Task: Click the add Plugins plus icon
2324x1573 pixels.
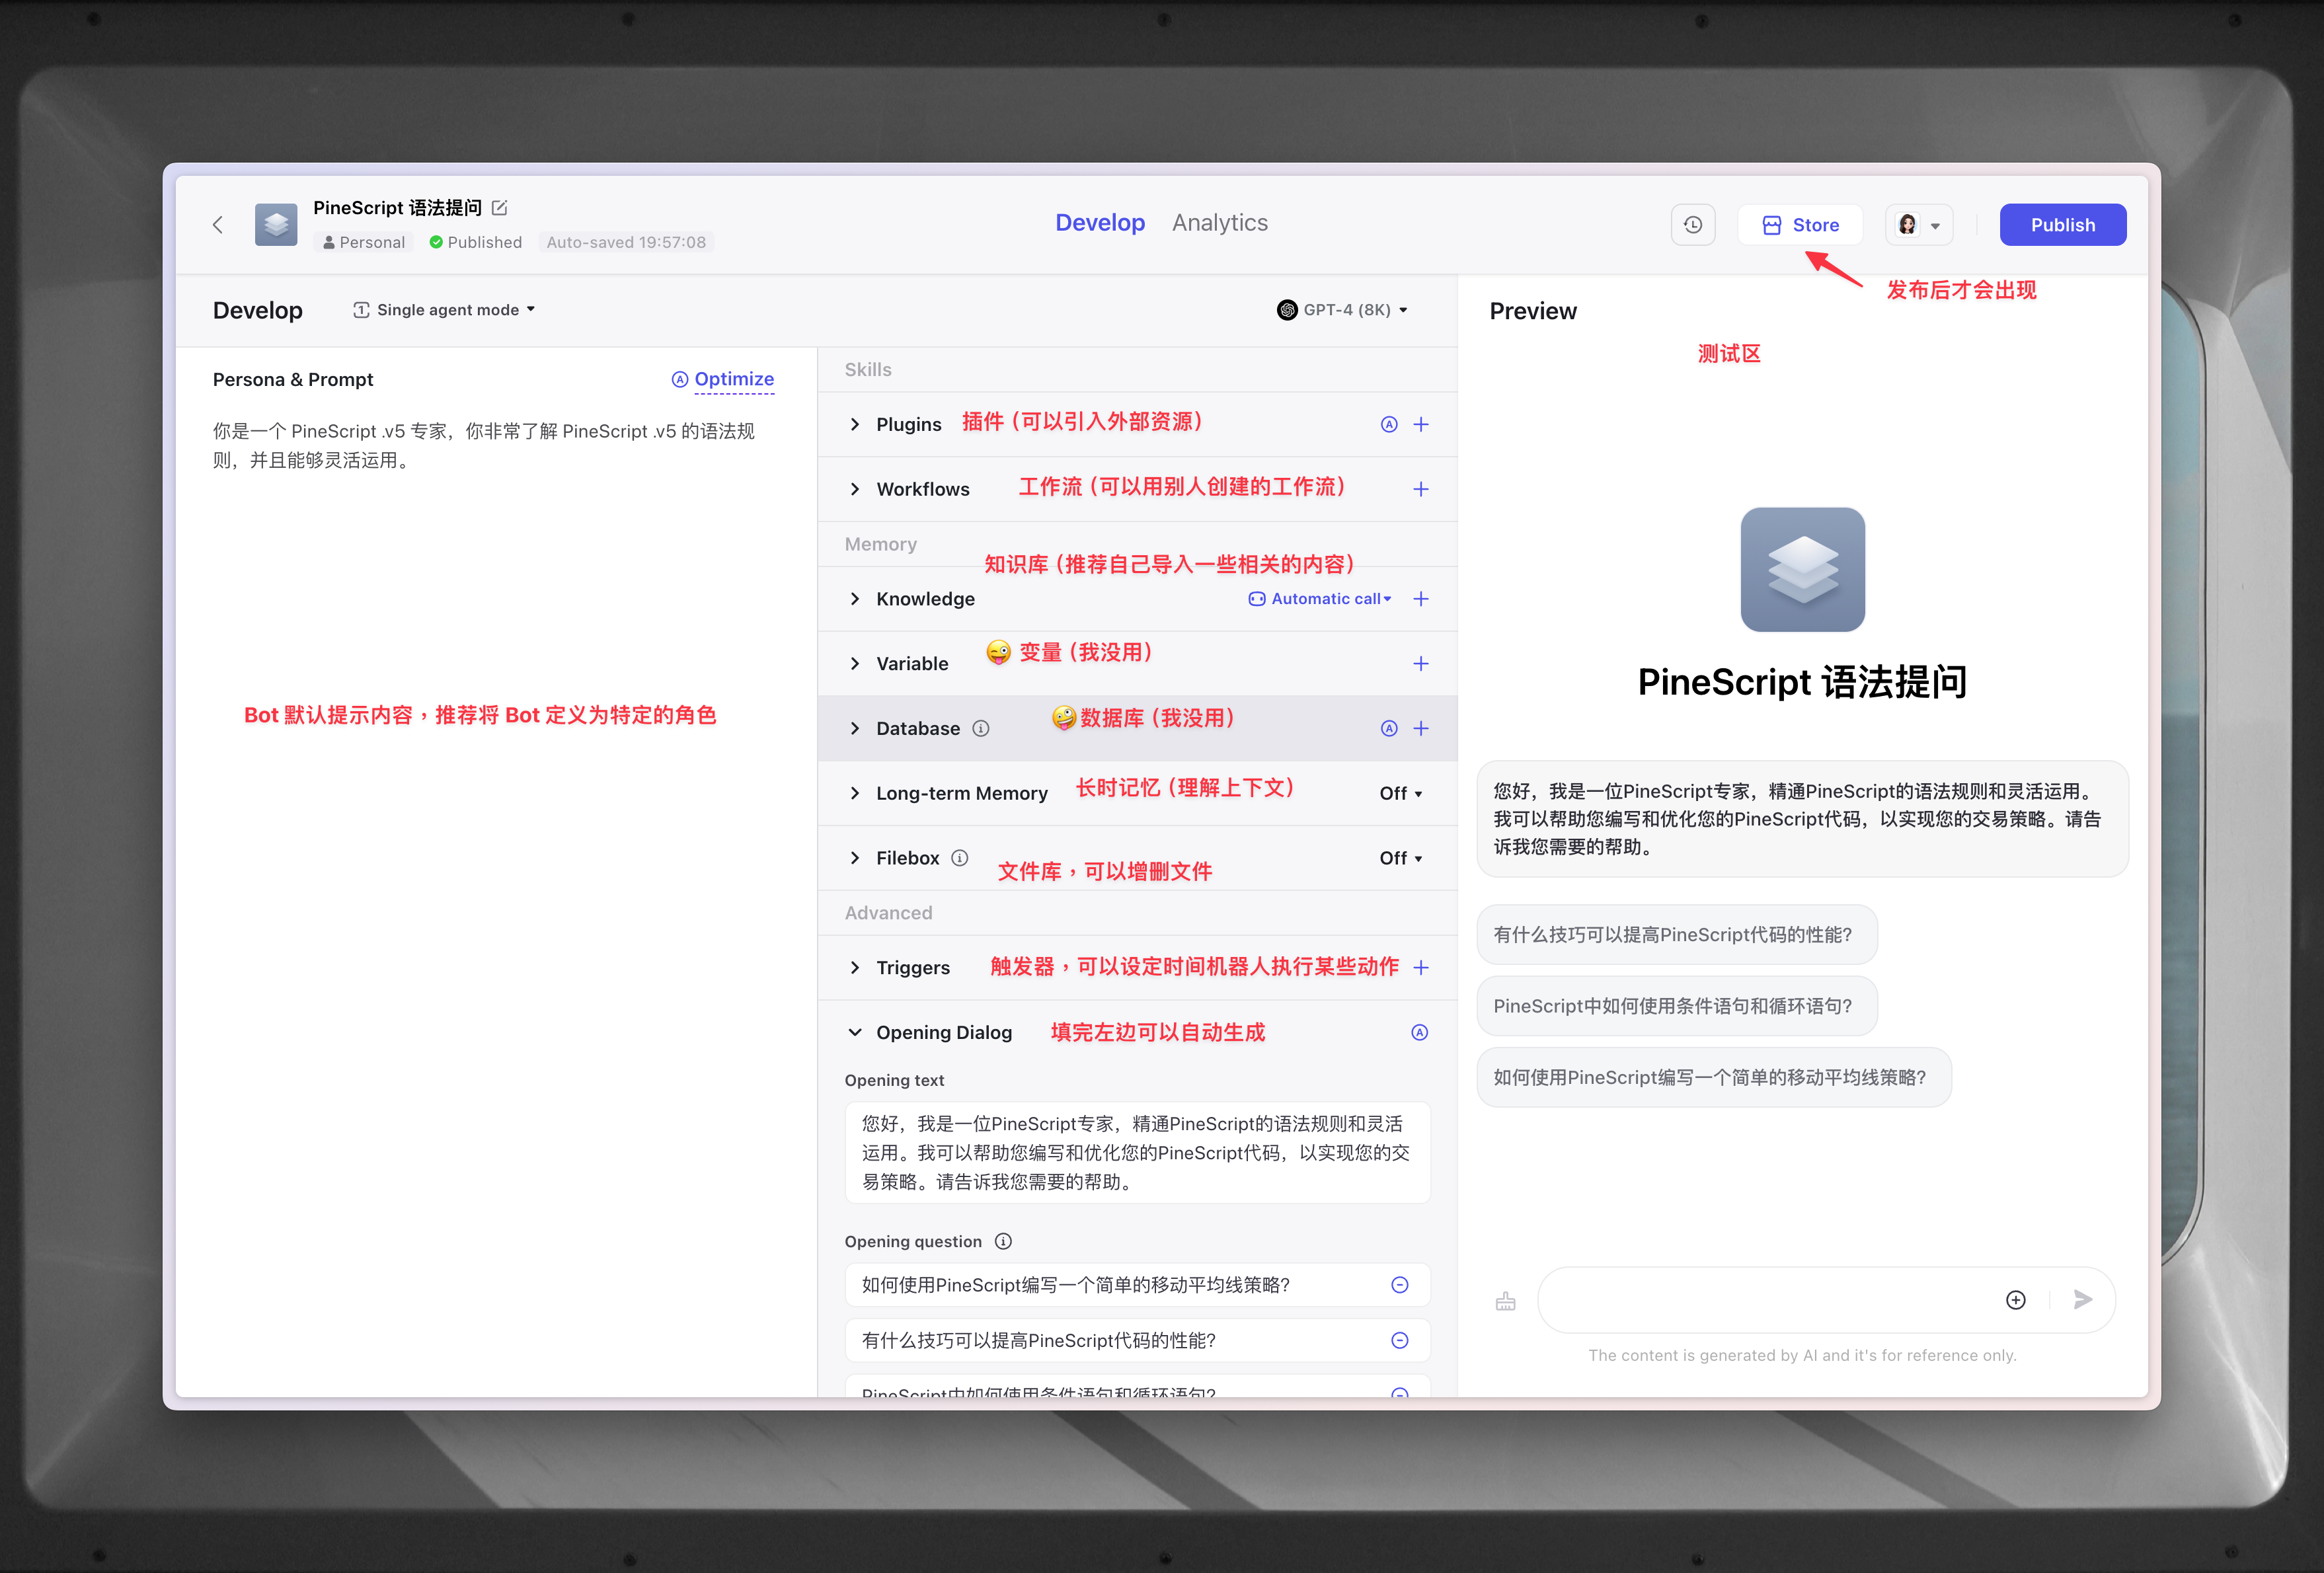Action: 1421,425
